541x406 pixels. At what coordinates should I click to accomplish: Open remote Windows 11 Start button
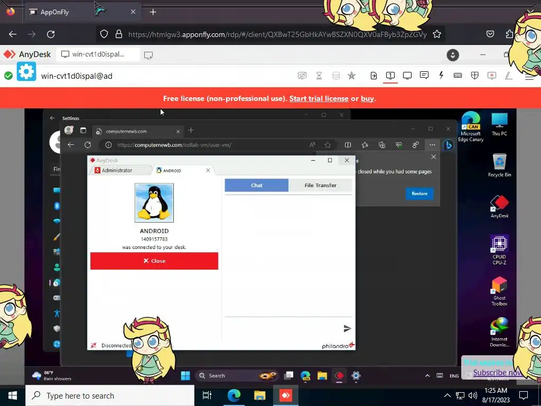pyautogui.click(x=185, y=376)
